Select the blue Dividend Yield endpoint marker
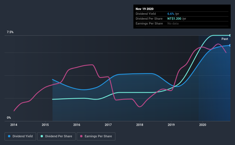 pos(230,45)
